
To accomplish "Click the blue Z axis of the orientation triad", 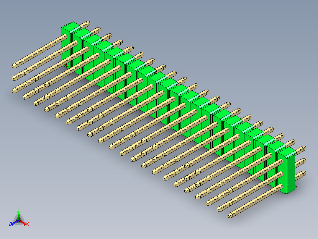I will pyautogui.click(x=15, y=222).
